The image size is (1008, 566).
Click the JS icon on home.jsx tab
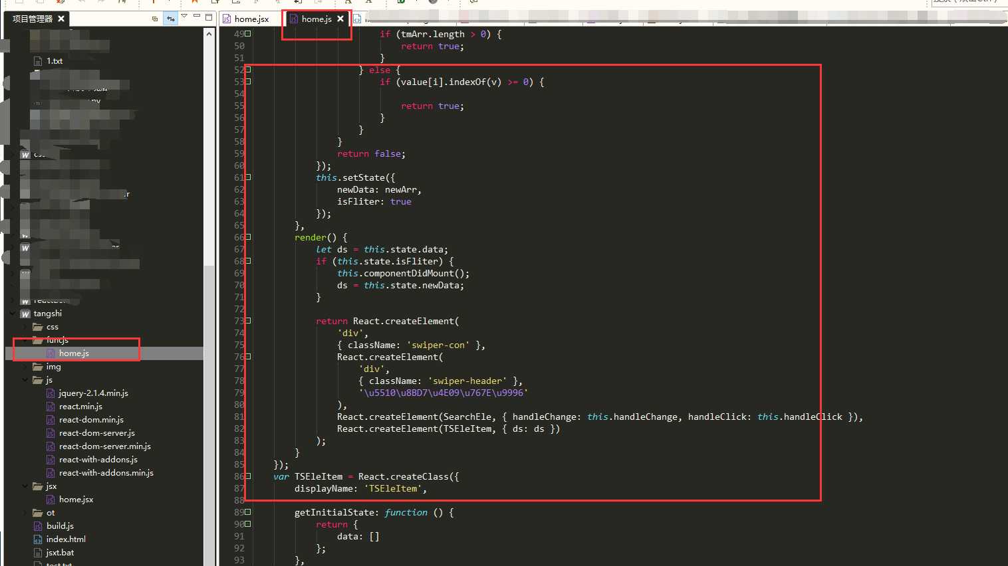(x=227, y=19)
